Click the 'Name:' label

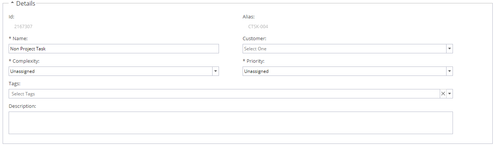18,39
